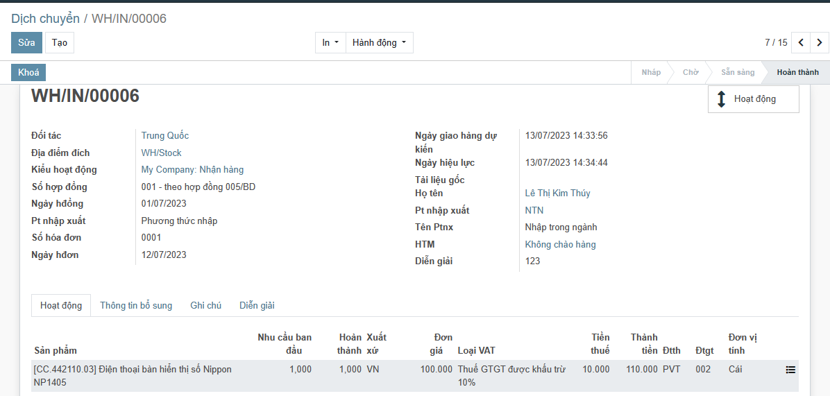Click the 100.000 unit price cell

pos(437,370)
